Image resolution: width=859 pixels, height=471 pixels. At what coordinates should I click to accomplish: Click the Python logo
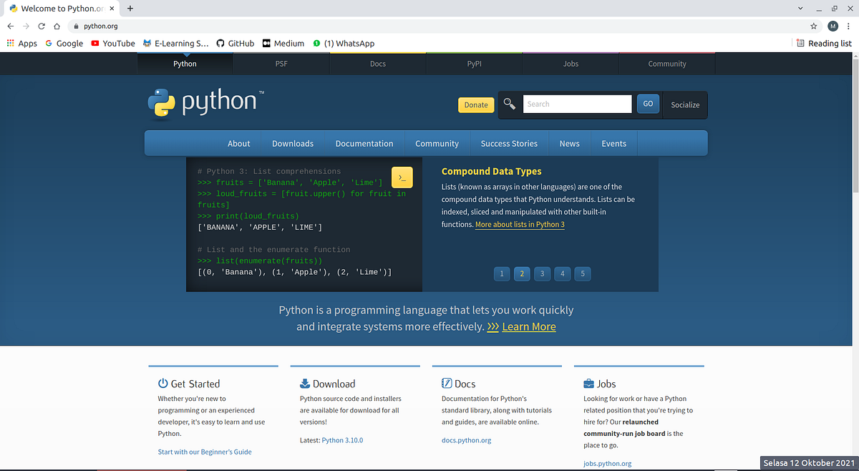(x=161, y=103)
